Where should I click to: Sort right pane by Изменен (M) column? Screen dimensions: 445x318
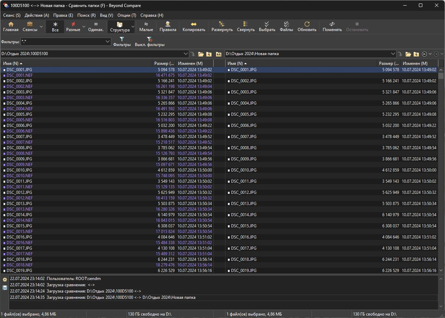click(x=419, y=63)
